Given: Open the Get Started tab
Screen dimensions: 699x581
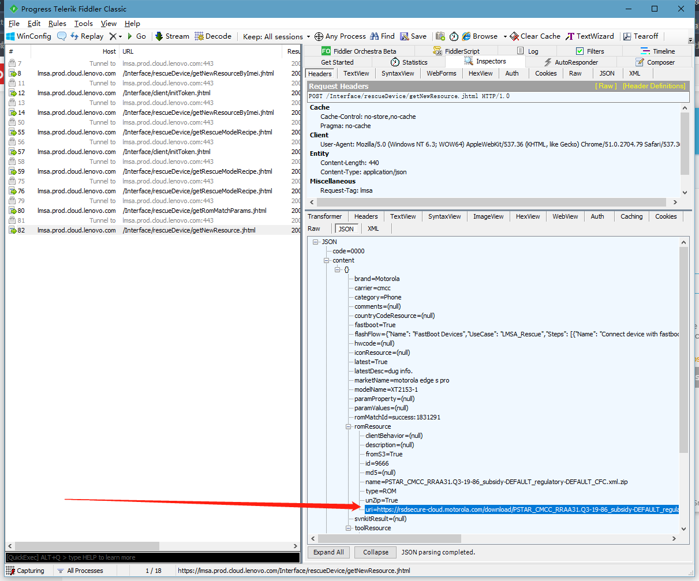Looking at the screenshot, I should tap(337, 62).
